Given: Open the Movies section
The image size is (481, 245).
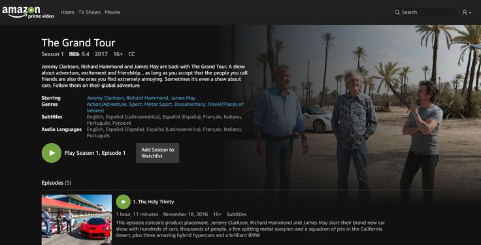Looking at the screenshot, I should point(112,12).
